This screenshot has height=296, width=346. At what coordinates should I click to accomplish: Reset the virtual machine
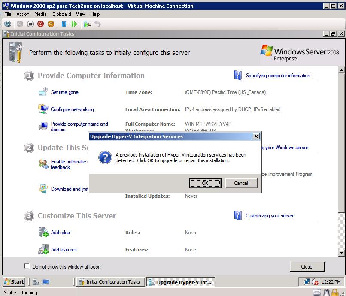75,24
